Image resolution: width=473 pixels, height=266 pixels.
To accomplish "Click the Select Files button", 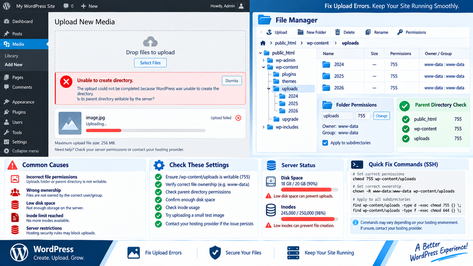I will [150, 63].
